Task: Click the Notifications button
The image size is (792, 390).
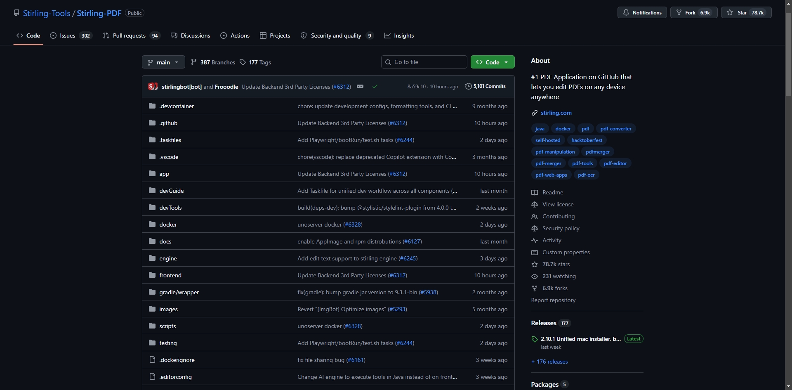Action: [642, 13]
